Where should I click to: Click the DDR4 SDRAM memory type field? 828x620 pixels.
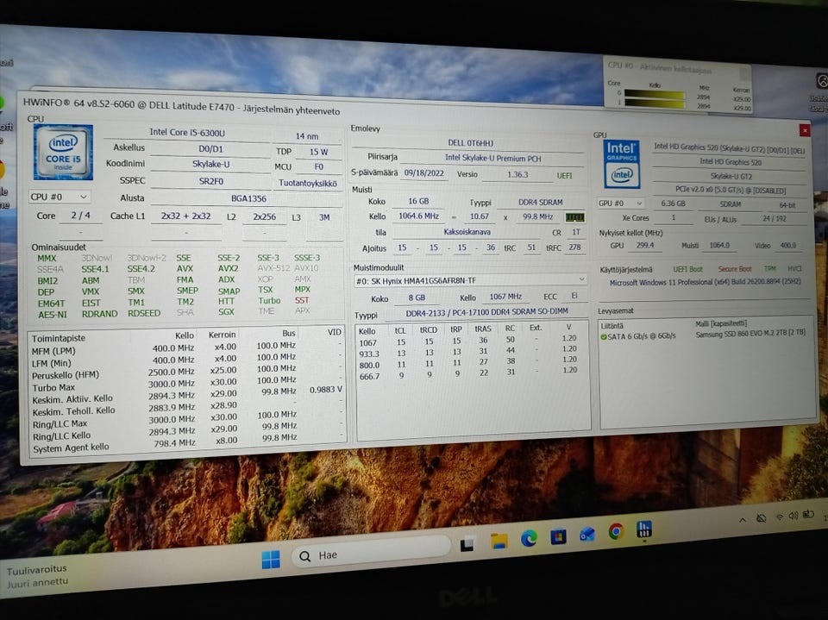[540, 203]
